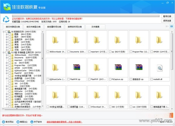Select the FSCapture.zip archive icon
The image size is (175, 126).
[118, 67]
